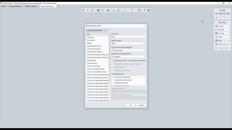The height and width of the screenshot is (130, 232).
Task: Click the Paste icon in the top toolbar
Action: tap(133, 10)
